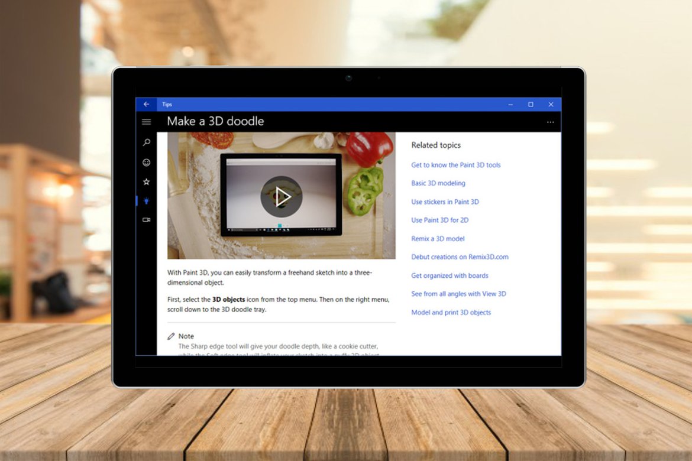The height and width of the screenshot is (461, 692).
Task: Open "Use Paint 3D for 2D" topic
Action: click(x=440, y=220)
